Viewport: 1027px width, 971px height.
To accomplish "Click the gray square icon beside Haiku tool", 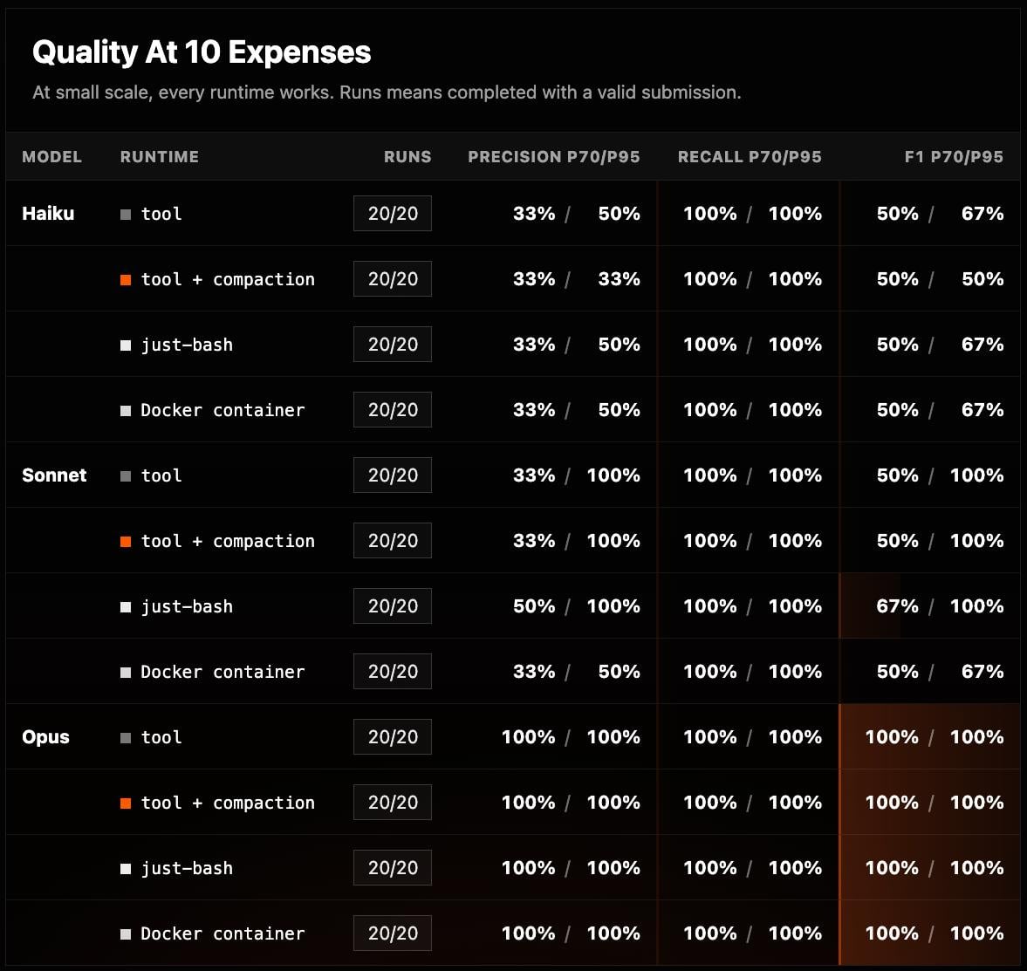I will tap(126, 214).
